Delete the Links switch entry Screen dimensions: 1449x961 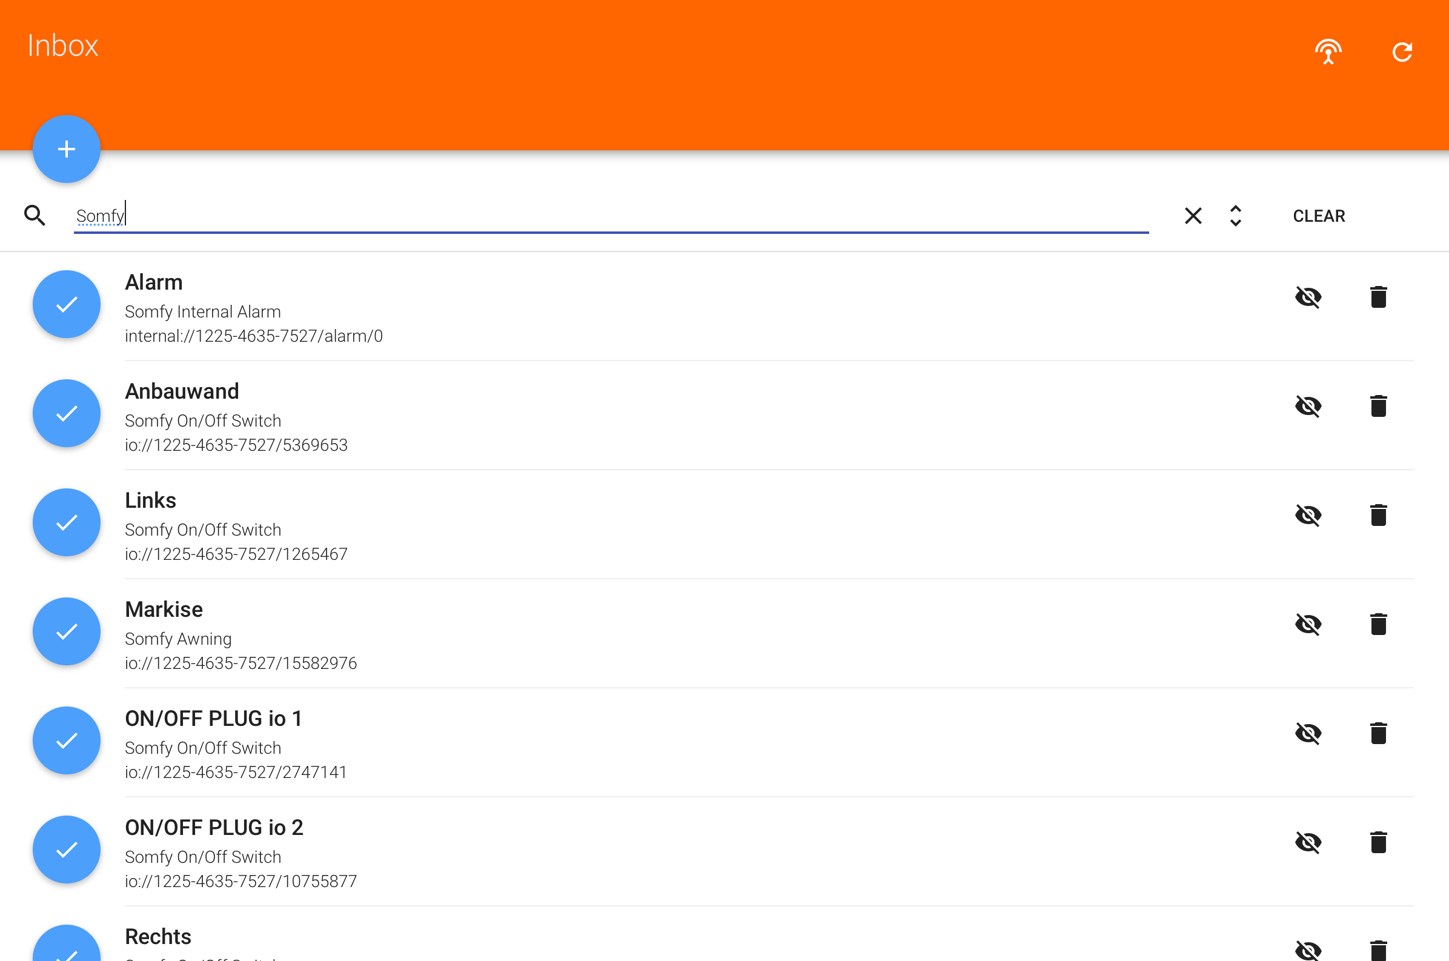pyautogui.click(x=1378, y=516)
